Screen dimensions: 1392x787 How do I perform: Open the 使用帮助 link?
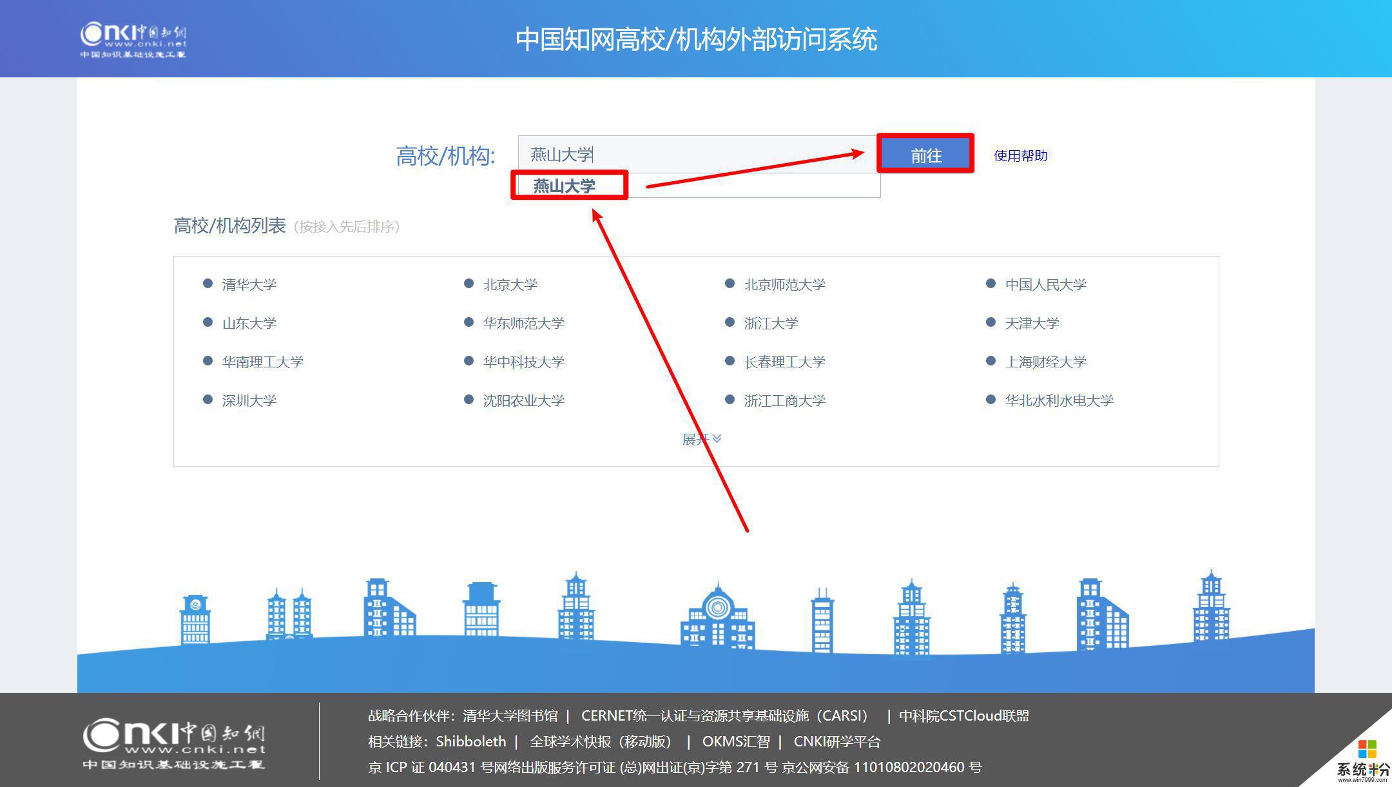1020,155
